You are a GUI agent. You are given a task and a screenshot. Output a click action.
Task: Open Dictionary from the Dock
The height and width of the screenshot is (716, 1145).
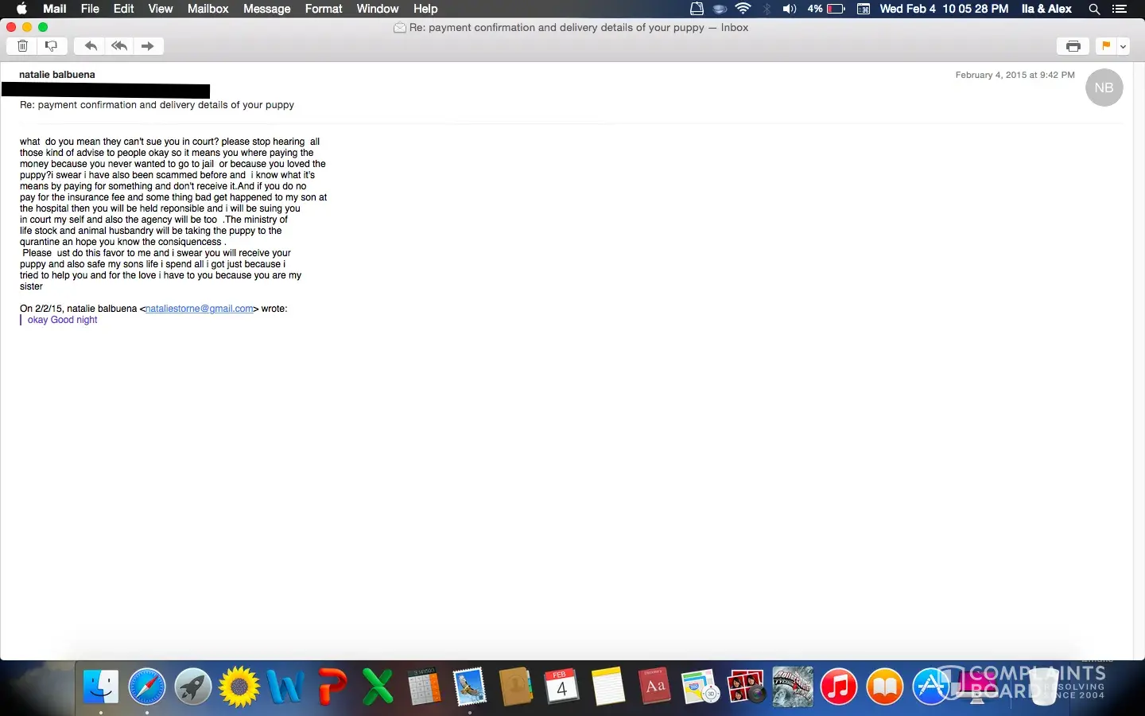click(654, 687)
